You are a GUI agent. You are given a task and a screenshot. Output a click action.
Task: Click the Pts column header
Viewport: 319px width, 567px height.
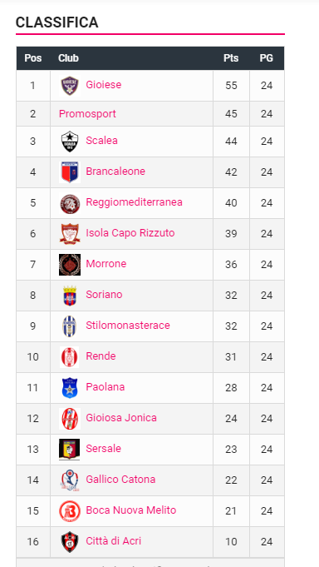tap(231, 58)
